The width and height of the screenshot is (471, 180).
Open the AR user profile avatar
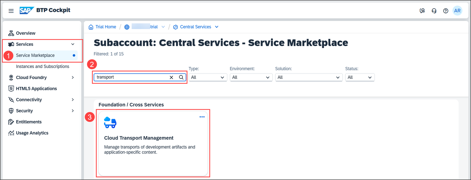click(x=457, y=10)
